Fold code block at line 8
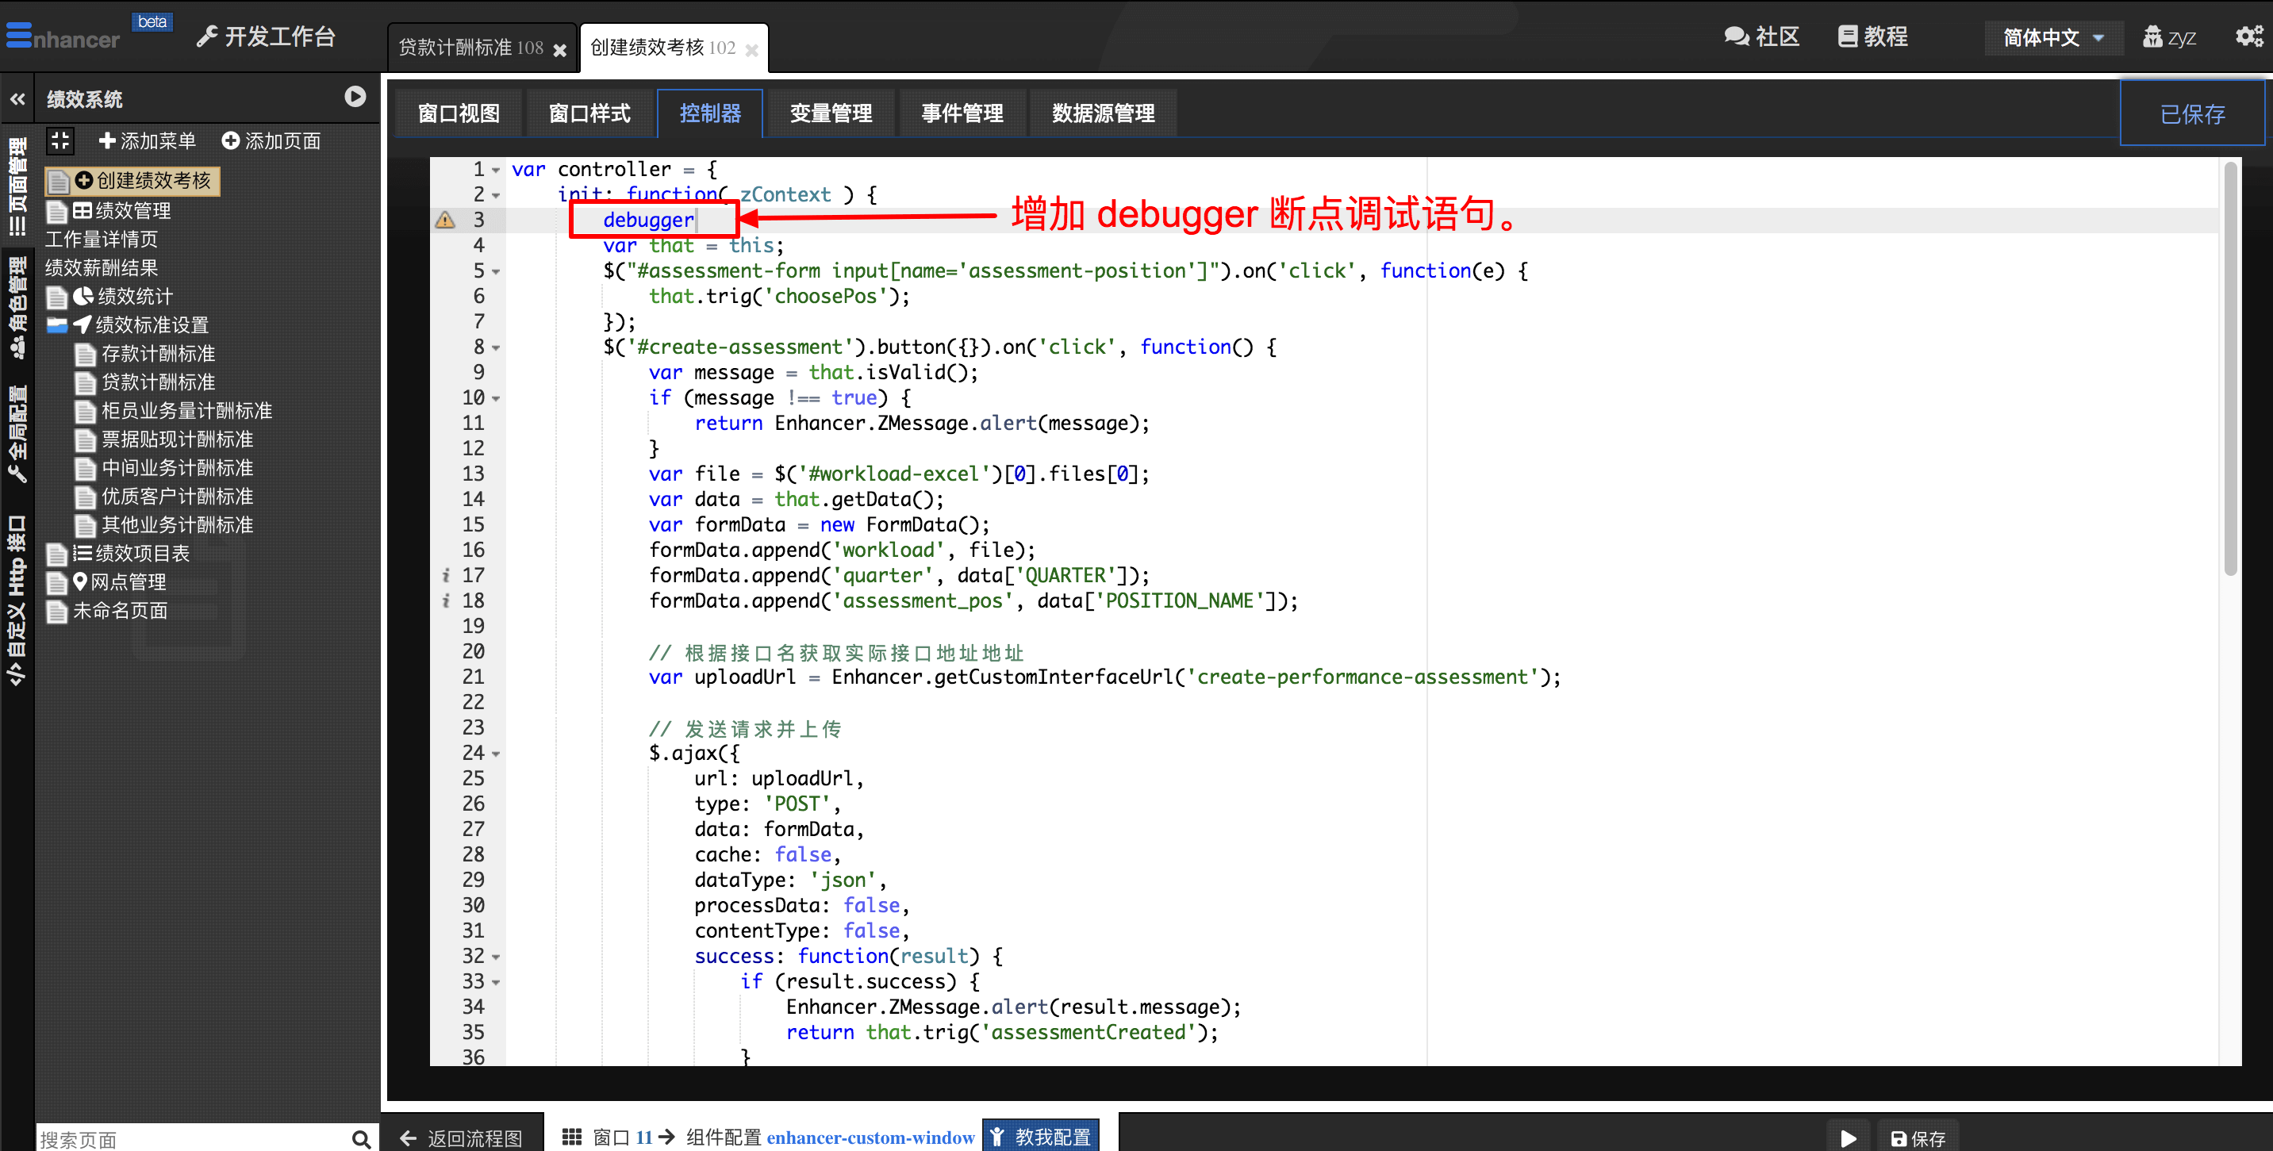The width and height of the screenshot is (2273, 1151). (x=496, y=347)
